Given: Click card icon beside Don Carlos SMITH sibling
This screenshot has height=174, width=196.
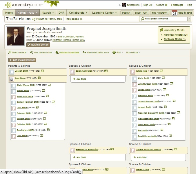Looking at the screenshot, I should tap(48, 130).
